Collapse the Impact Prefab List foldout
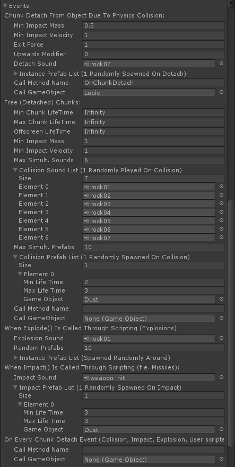 pyautogui.click(x=15, y=387)
